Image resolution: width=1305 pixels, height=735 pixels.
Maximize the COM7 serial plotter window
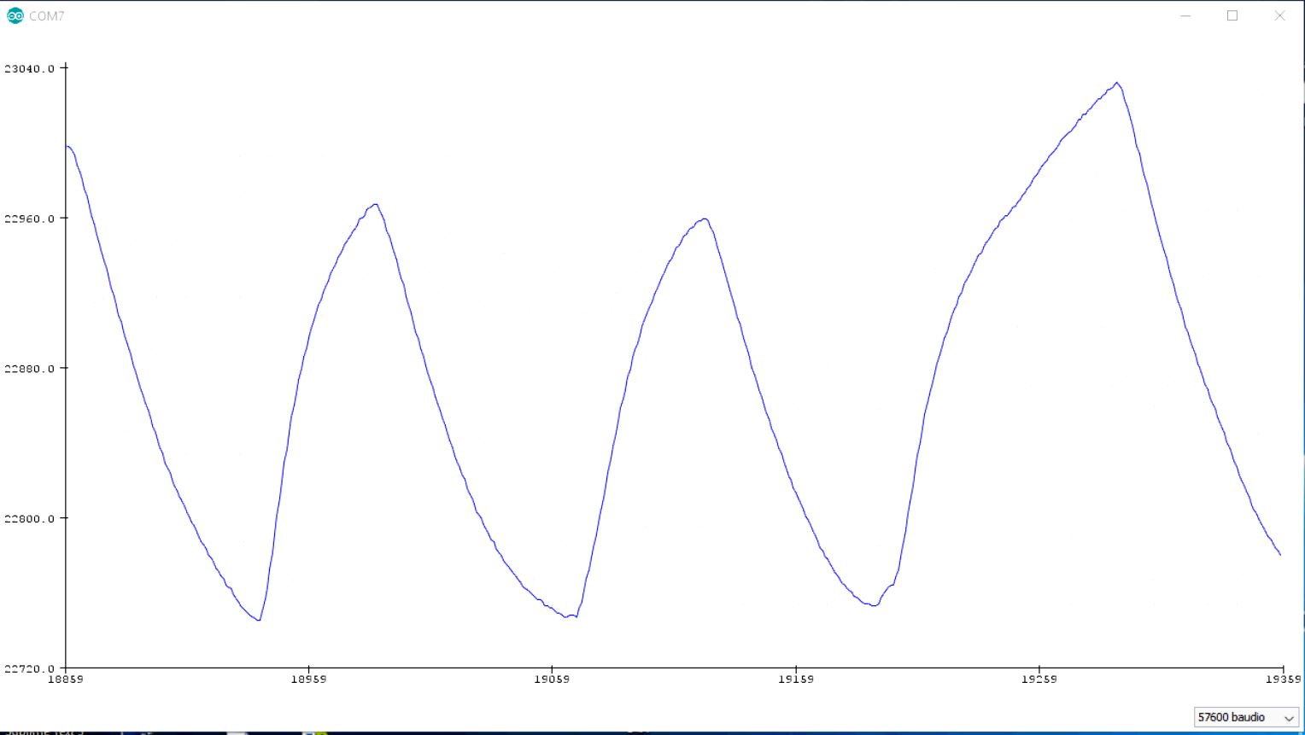tap(1232, 15)
